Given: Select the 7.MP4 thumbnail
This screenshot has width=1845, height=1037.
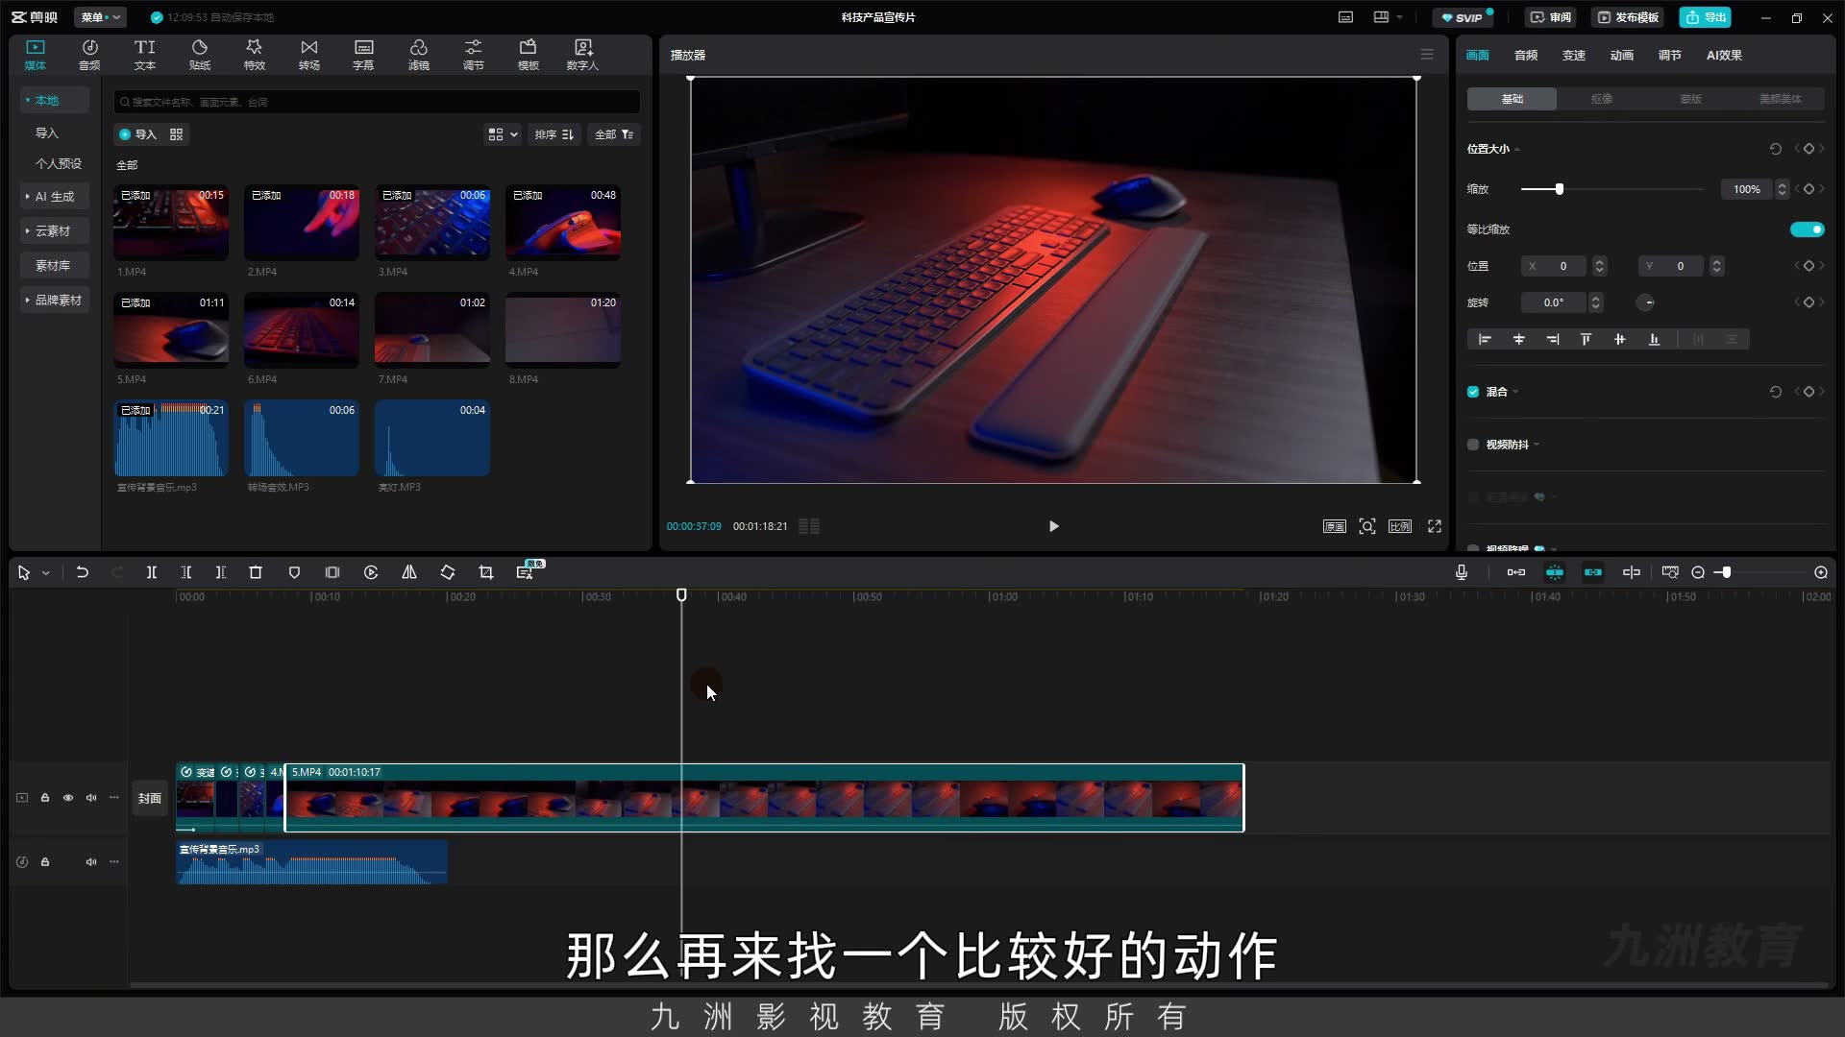Looking at the screenshot, I should (432, 330).
